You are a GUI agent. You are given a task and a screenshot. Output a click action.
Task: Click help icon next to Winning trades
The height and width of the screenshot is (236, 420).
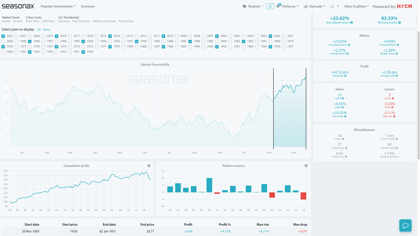pyautogui.click(x=399, y=23)
